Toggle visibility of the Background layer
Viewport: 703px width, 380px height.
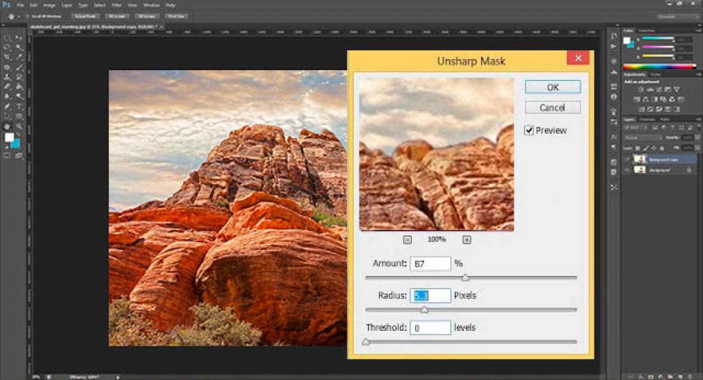pos(628,169)
